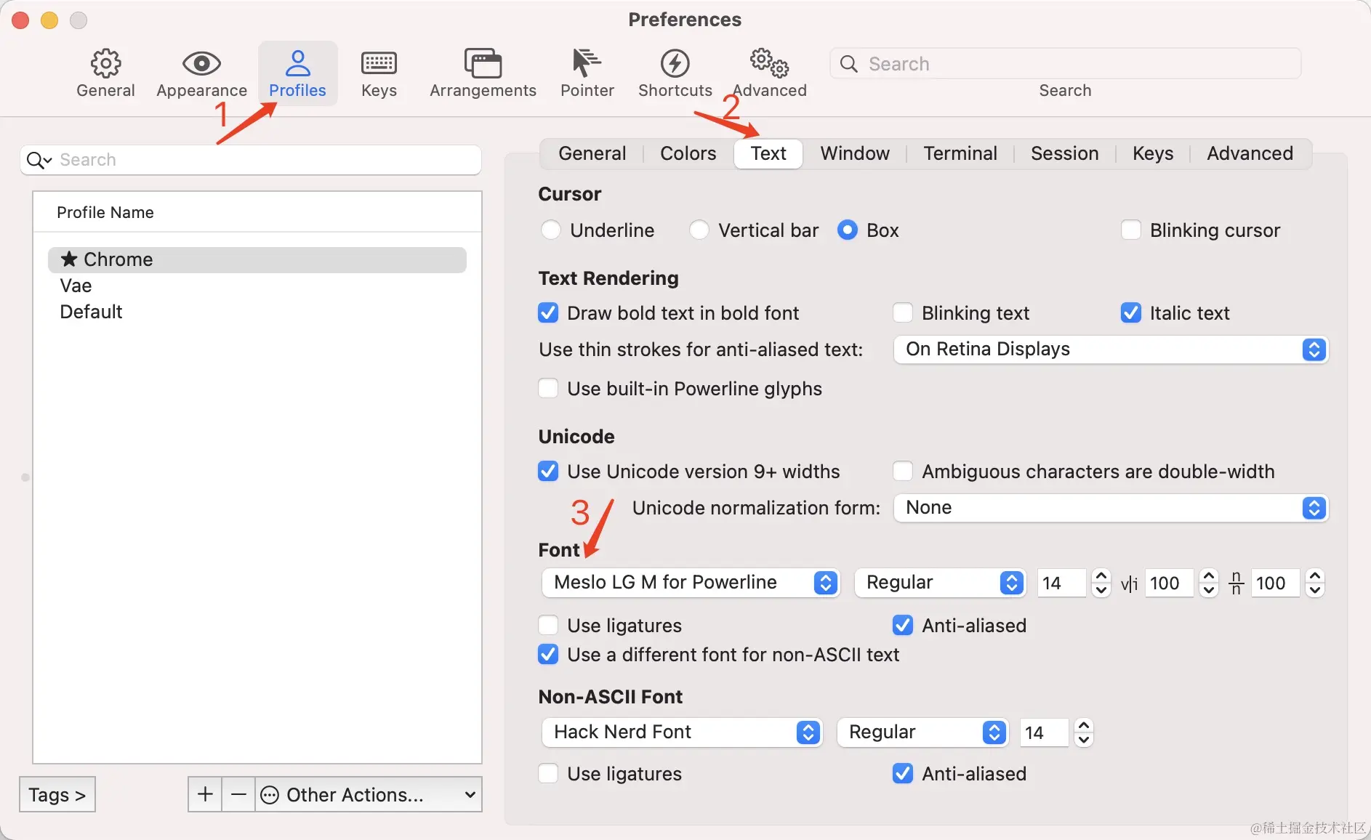Image resolution: width=1371 pixels, height=840 pixels.
Task: Select the Vae profile in list
Action: [76, 286]
